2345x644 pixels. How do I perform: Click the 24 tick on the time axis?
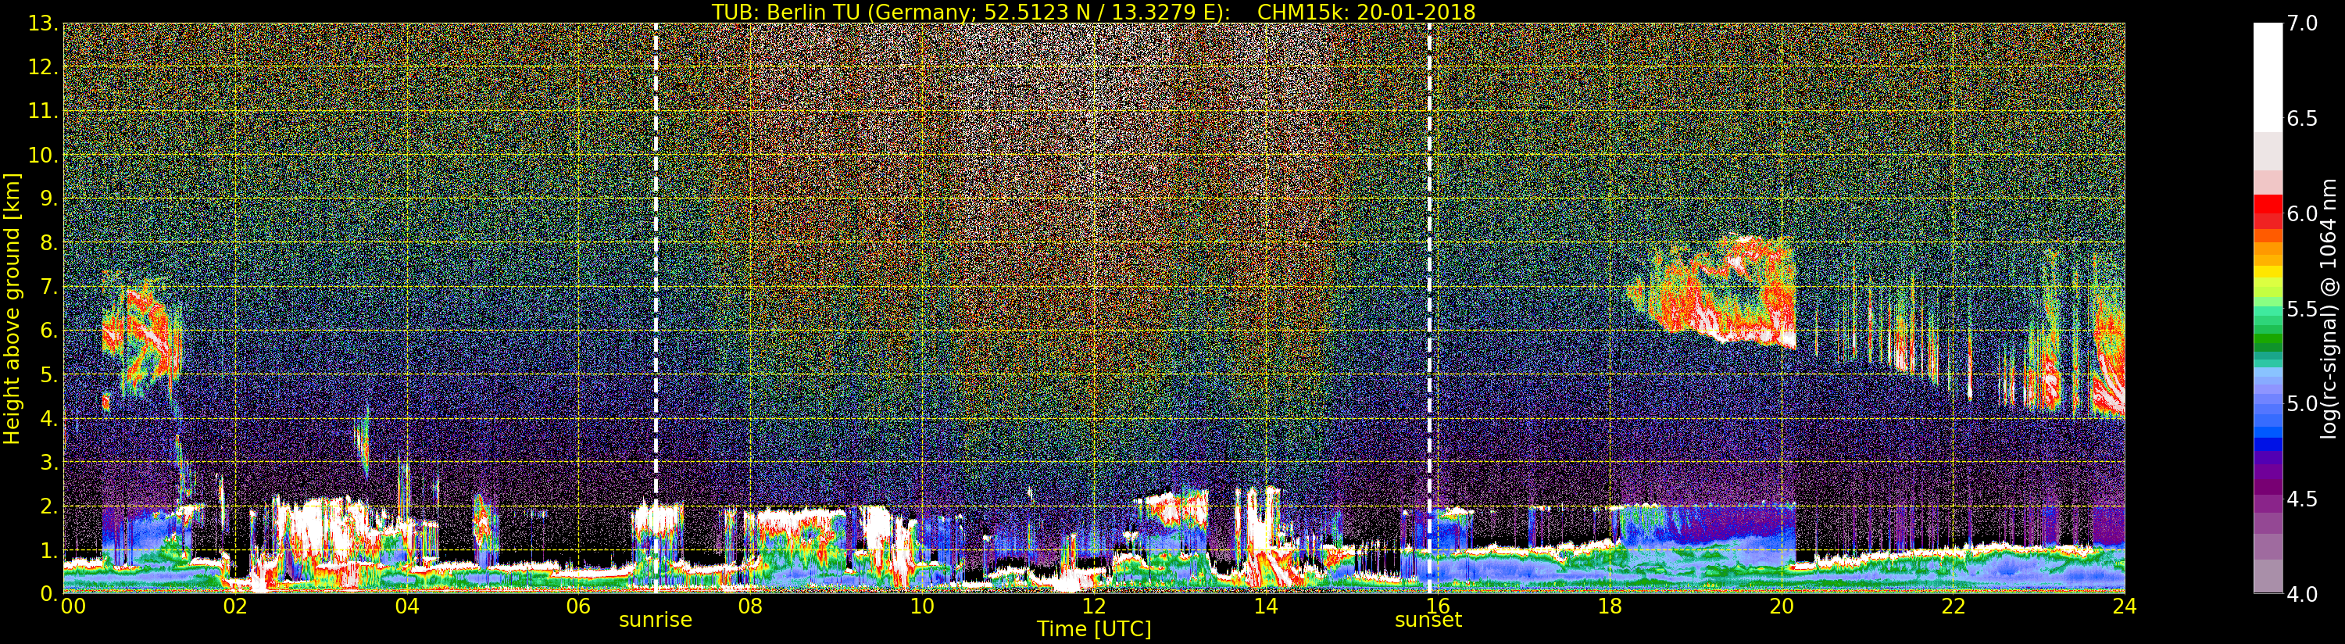click(2125, 606)
